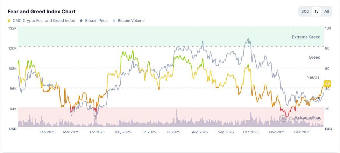Screen dimensions: 340x153
Task: Click the F&G axis label
Action: (328, 129)
